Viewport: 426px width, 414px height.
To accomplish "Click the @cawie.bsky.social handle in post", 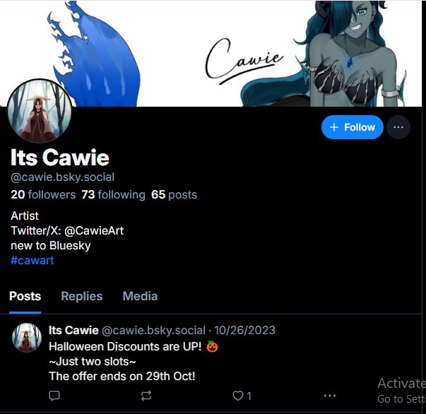I will pyautogui.click(x=153, y=331).
